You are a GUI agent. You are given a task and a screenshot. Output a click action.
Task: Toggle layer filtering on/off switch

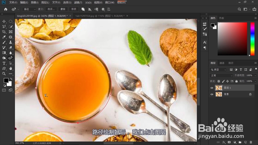click(x=256, y=69)
